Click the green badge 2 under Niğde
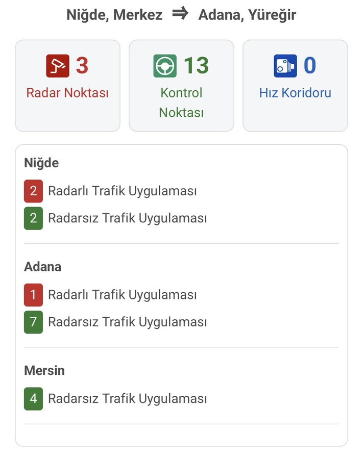 (33, 218)
